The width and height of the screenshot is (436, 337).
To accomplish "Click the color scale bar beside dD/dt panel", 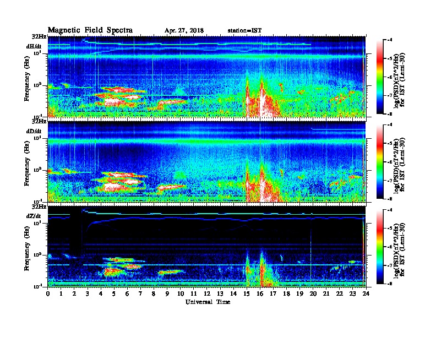I will [380, 162].
